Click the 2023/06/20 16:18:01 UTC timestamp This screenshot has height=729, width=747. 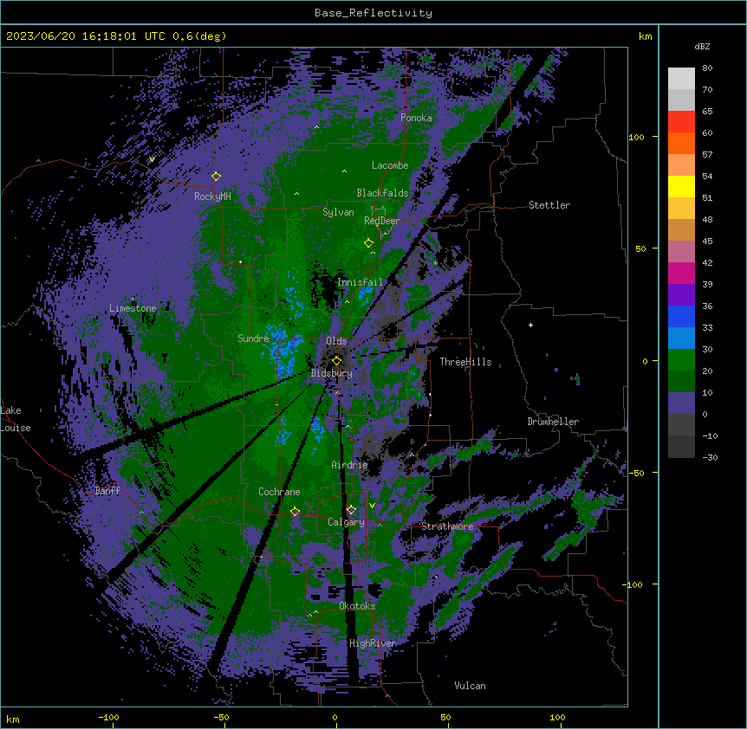85,36
